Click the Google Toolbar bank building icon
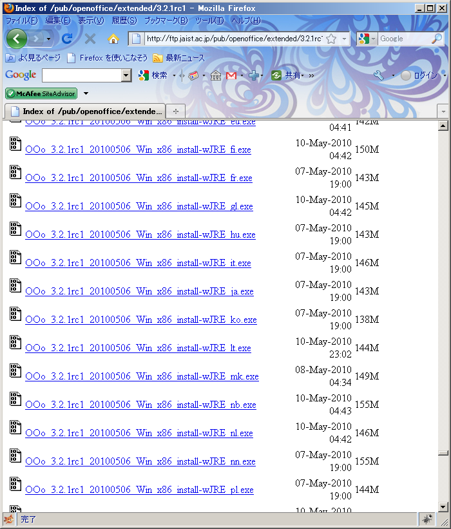This screenshot has width=451, height=529. [216, 75]
